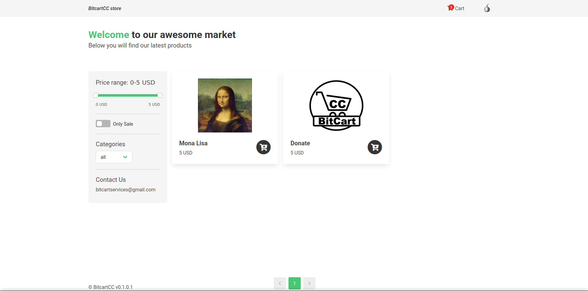Click the maximum price slider handle
The width and height of the screenshot is (588, 291).
click(160, 95)
